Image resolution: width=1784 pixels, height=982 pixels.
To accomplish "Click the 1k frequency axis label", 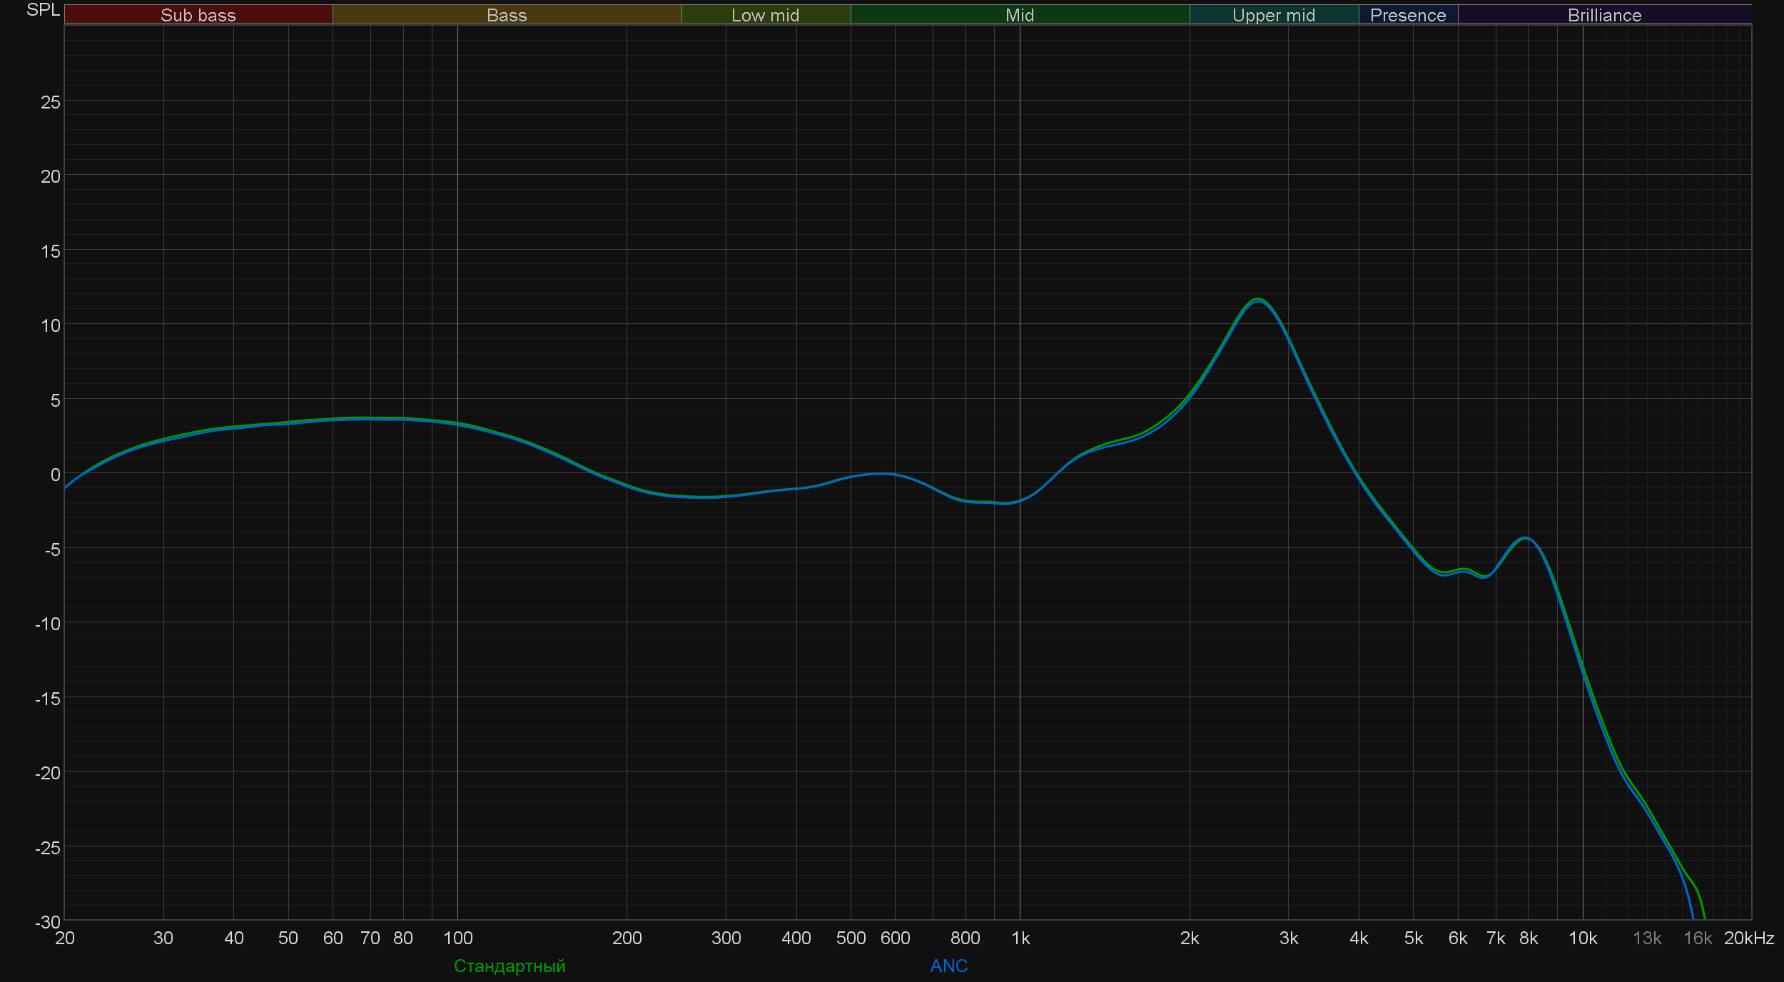I will (x=1020, y=938).
